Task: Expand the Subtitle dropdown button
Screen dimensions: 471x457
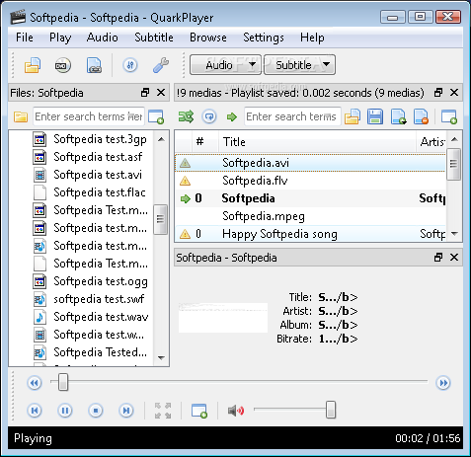Action: [299, 65]
